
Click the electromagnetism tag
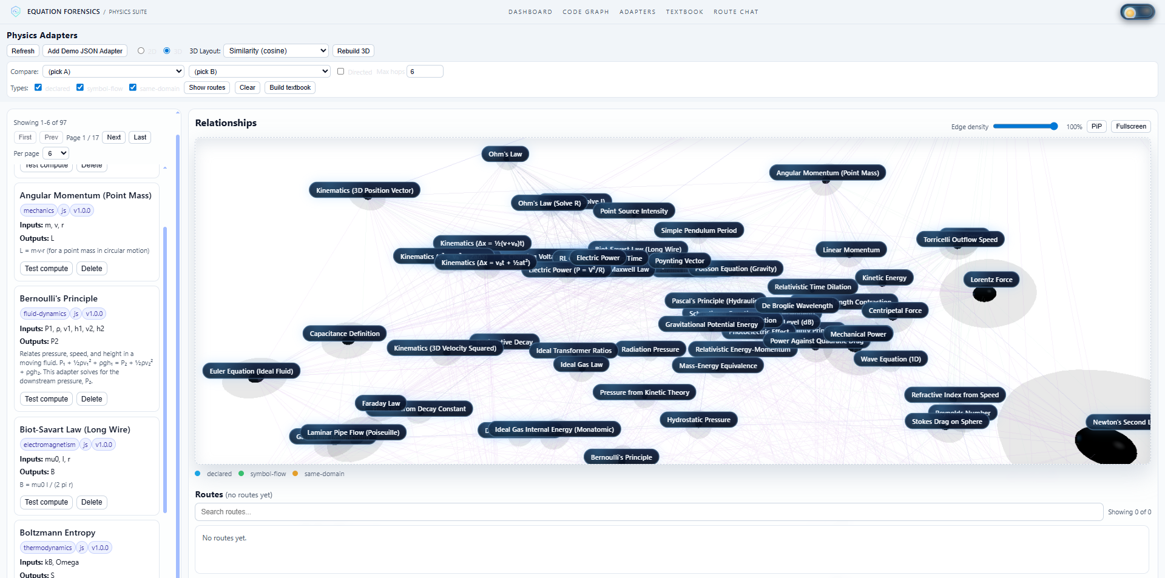[x=50, y=445]
